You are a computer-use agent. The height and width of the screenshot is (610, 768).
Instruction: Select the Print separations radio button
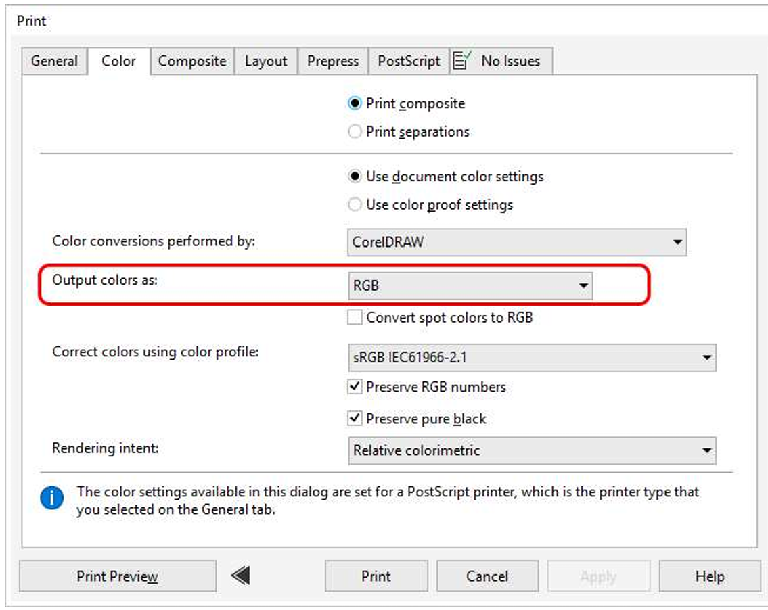point(355,132)
